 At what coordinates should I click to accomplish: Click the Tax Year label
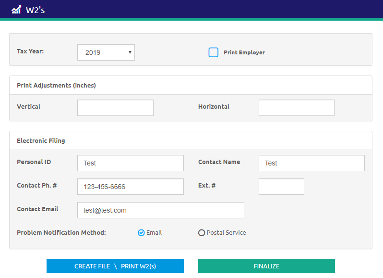30,51
